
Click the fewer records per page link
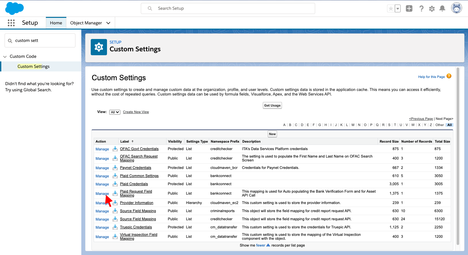(261, 245)
